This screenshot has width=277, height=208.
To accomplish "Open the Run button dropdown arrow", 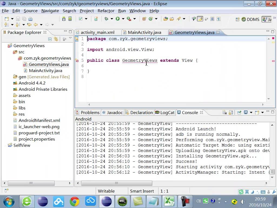I will tap(123, 19).
